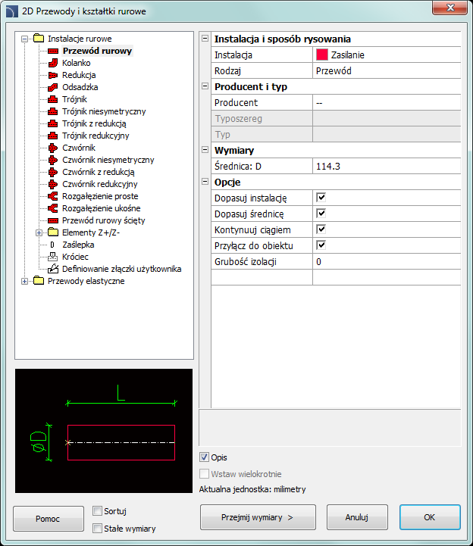Select the Trójnik tee icon
Image resolution: width=473 pixels, height=546 pixels.
52,100
